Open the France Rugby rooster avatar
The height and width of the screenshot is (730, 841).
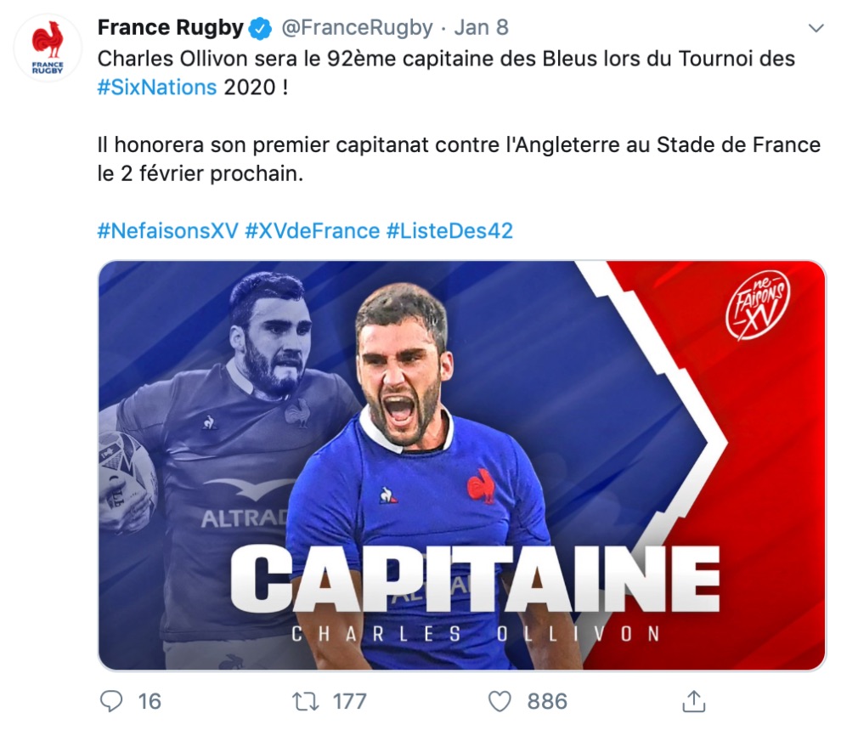click(x=48, y=48)
